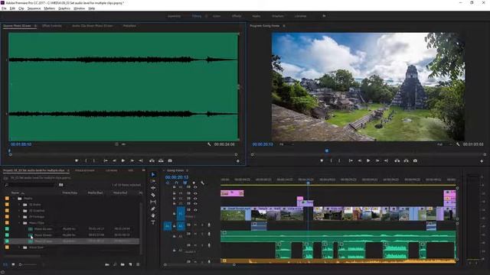490x275 pixels.
Task: Open Source monitor settings wrench
Action: [x=209, y=144]
